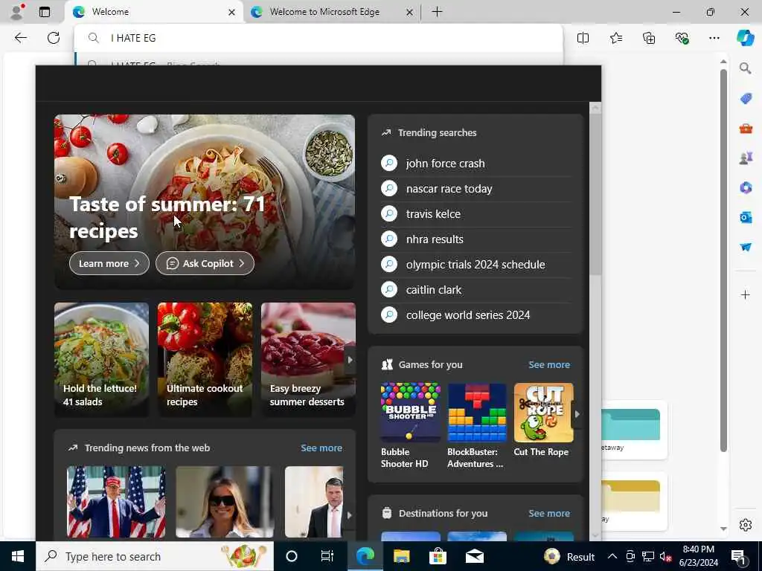This screenshot has height=571, width=762.
Task: Click the address bar containing I HATE EG
Action: tap(318, 38)
